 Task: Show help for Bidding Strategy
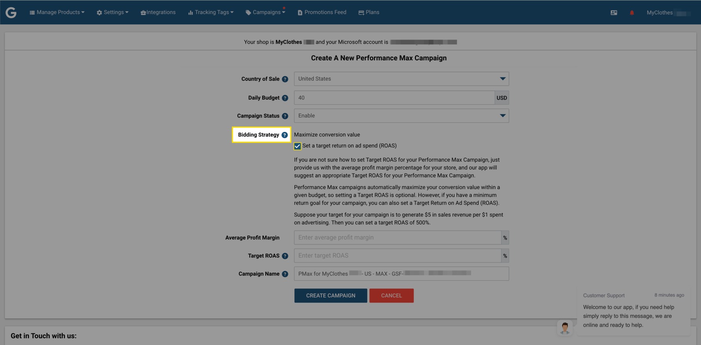tap(285, 135)
